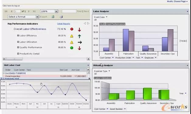Click the yellow warning triangle for Labor Efficiency
The height and width of the screenshot is (114, 191).
click(x=72, y=36)
